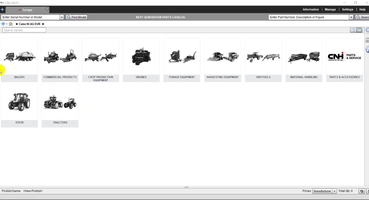Open the Information menu
Image resolution: width=369 pixels, height=200 pixels.
[x=311, y=9]
